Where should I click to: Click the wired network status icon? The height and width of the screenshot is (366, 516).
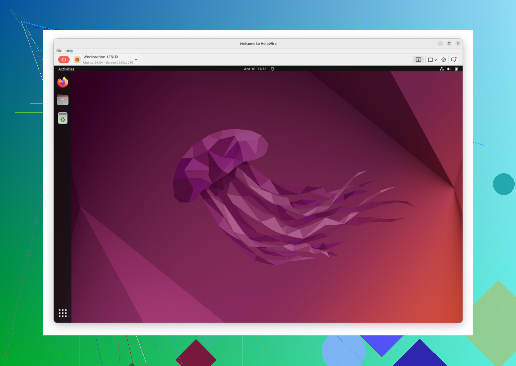[x=442, y=69]
